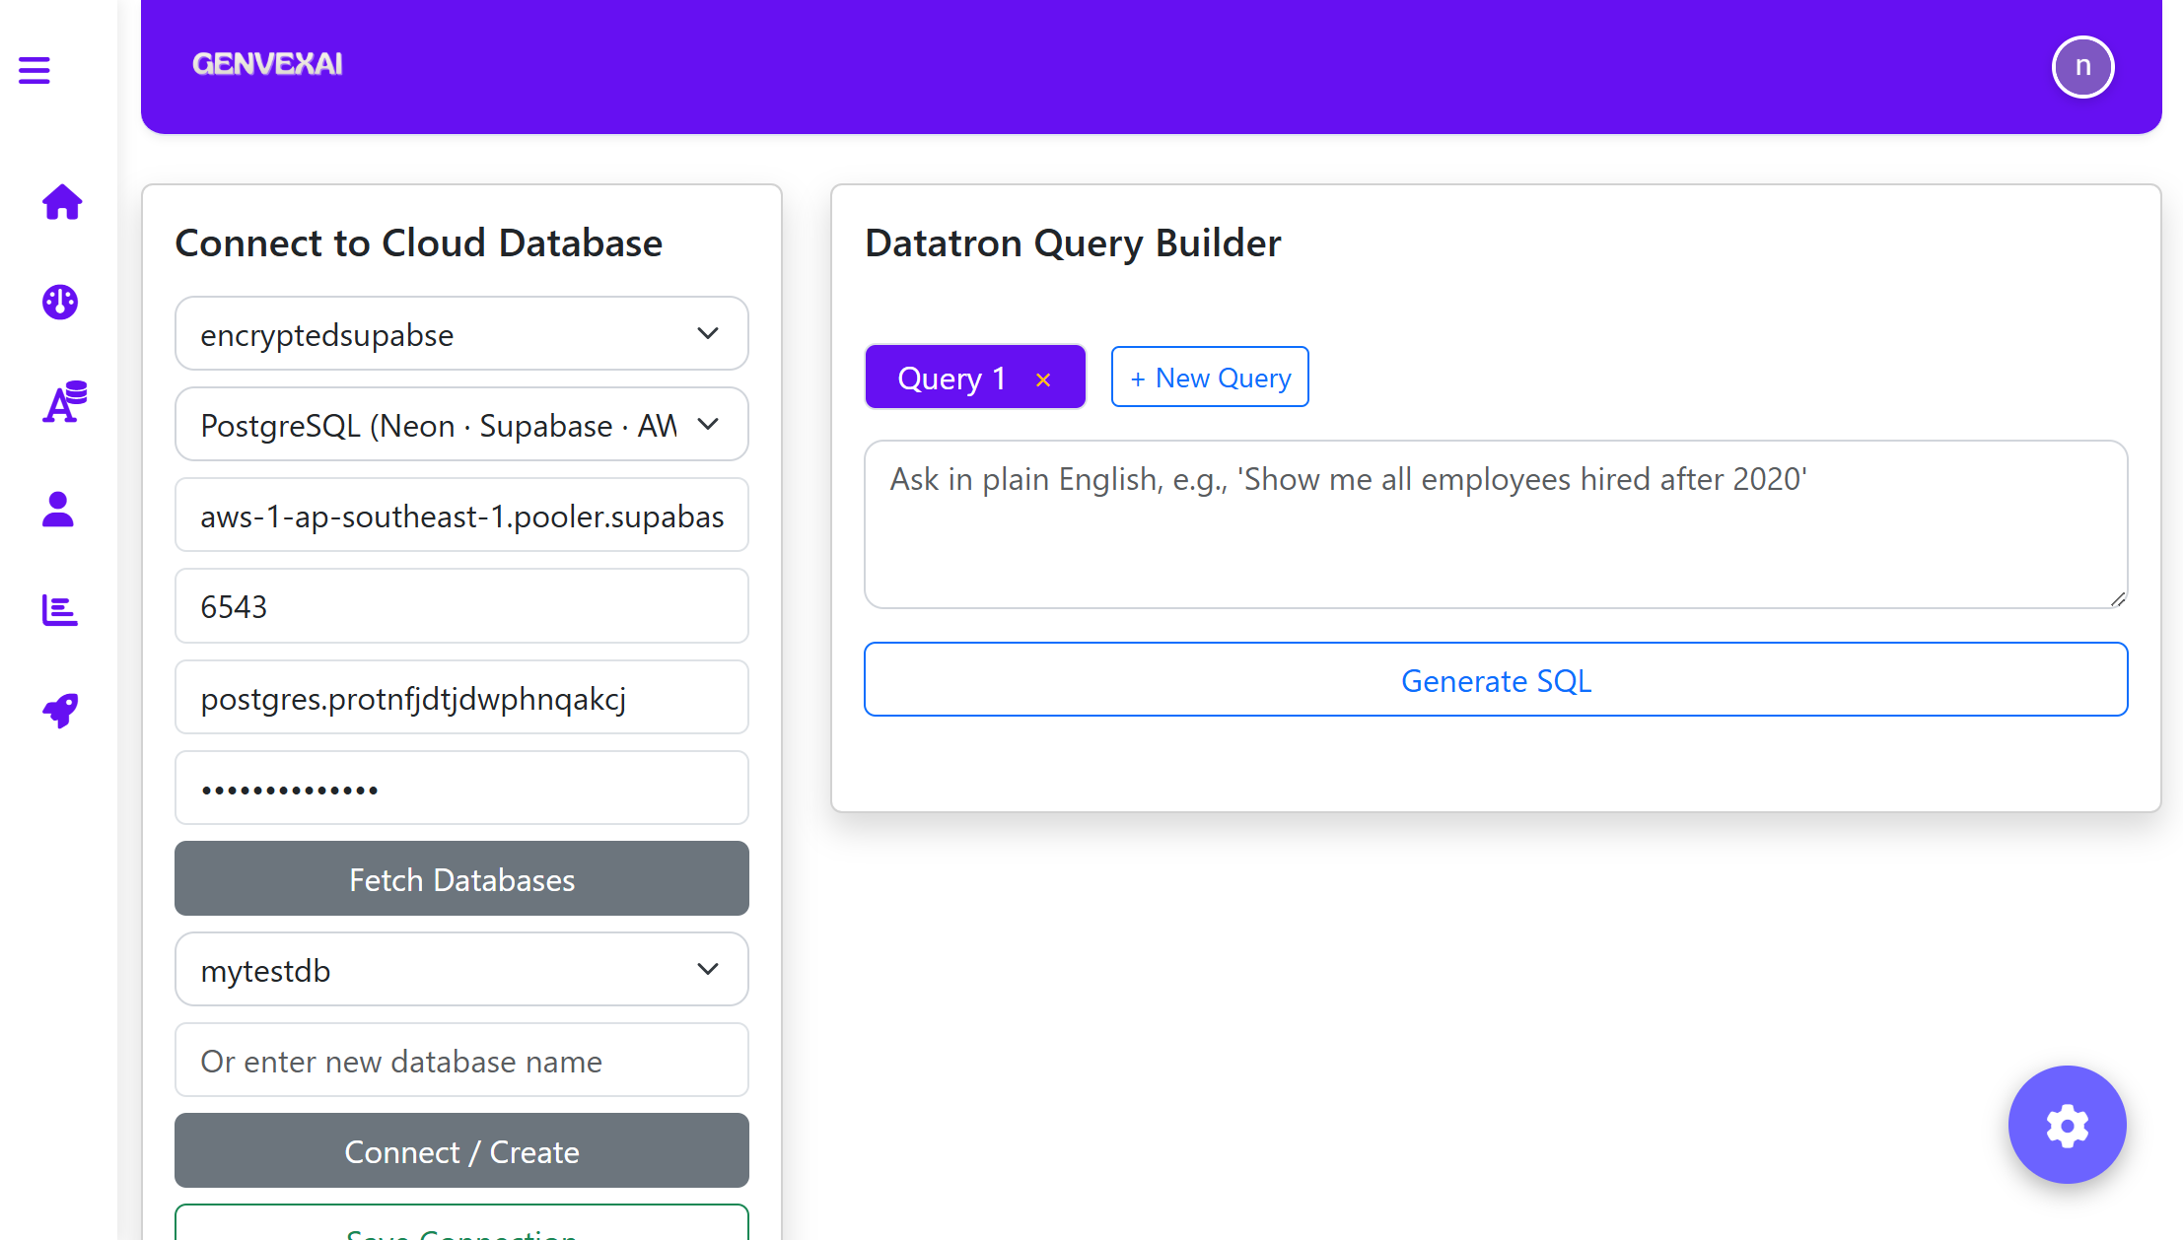Click the Connect / Create button
The height and width of the screenshot is (1240, 2183).
(x=461, y=1151)
